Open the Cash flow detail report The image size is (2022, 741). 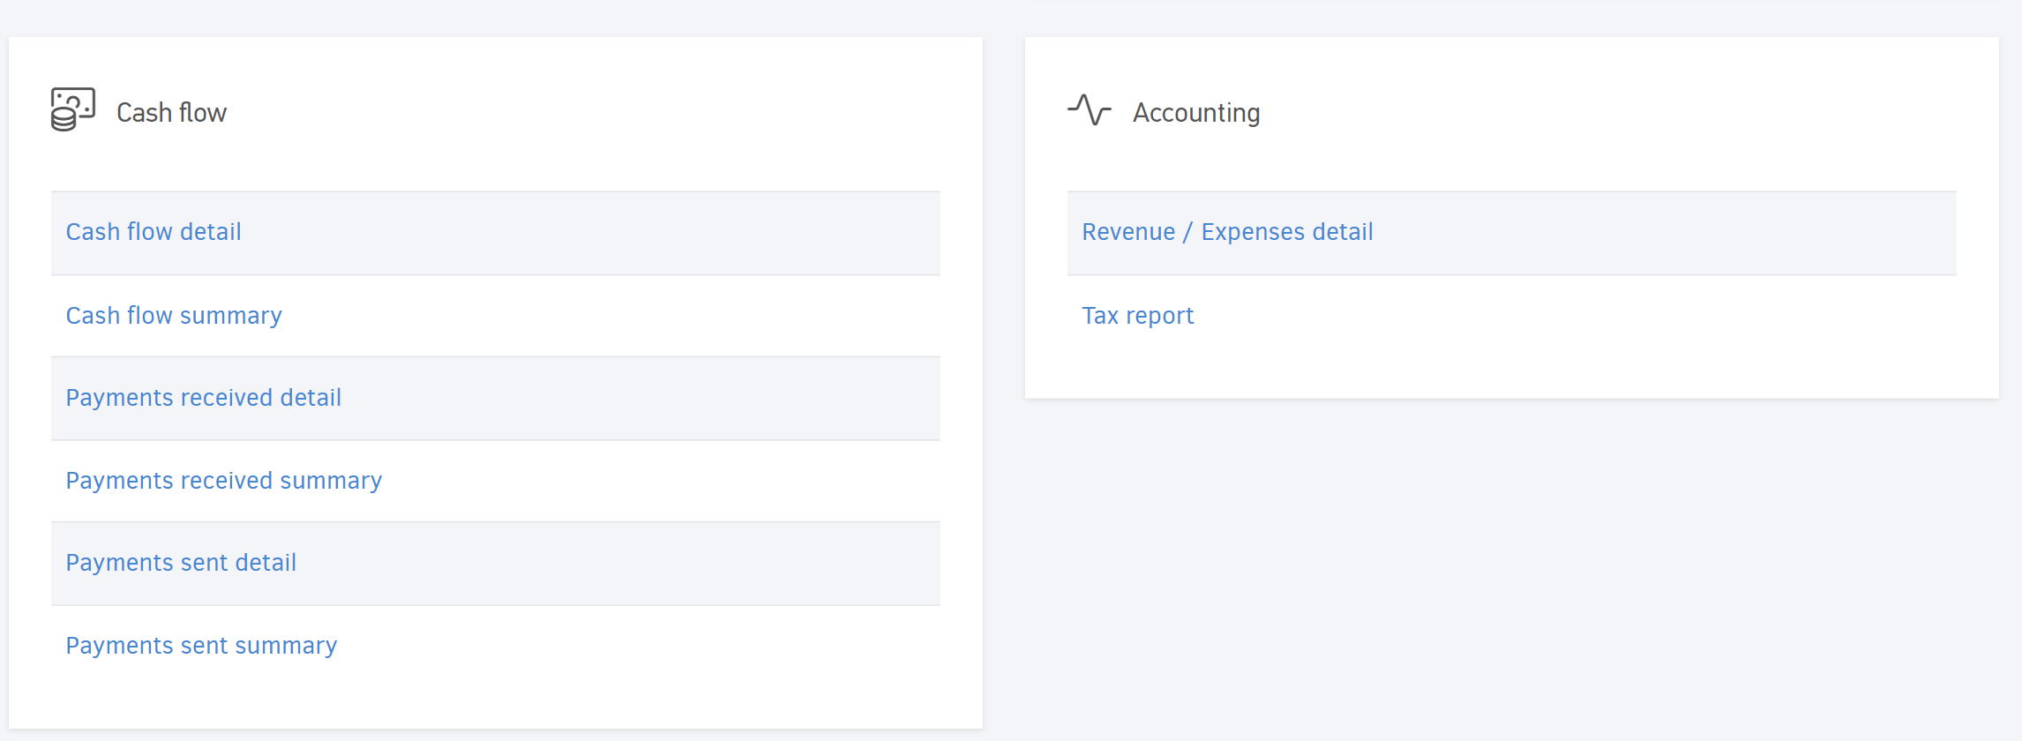tap(154, 232)
